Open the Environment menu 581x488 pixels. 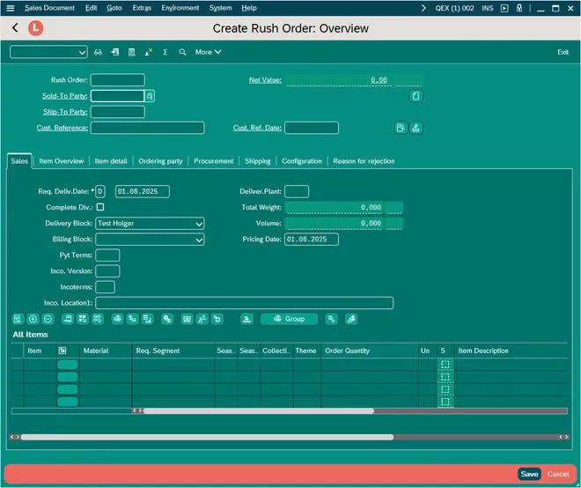[180, 8]
